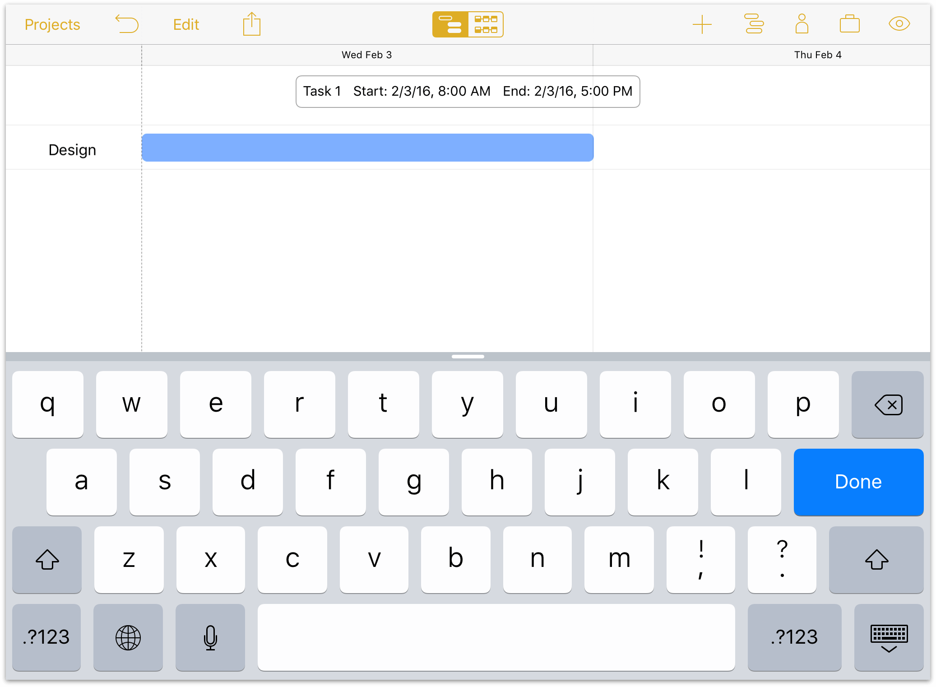The image size is (936, 687).
Task: Tap the a key
Action: point(82,482)
